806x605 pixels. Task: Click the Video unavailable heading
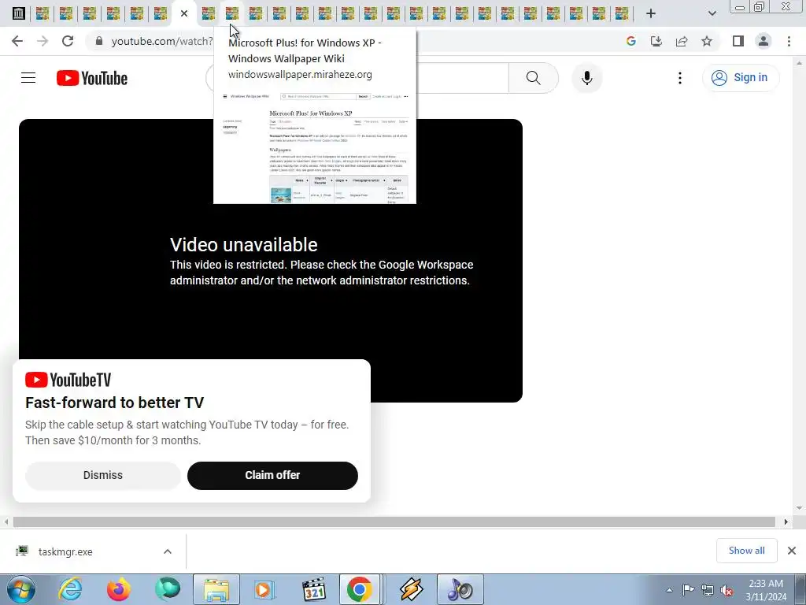point(244,245)
